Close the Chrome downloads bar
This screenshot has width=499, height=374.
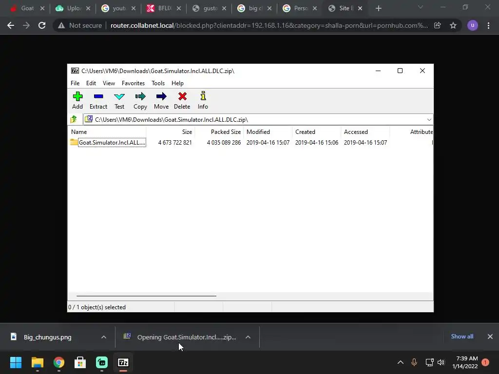pyautogui.click(x=490, y=337)
